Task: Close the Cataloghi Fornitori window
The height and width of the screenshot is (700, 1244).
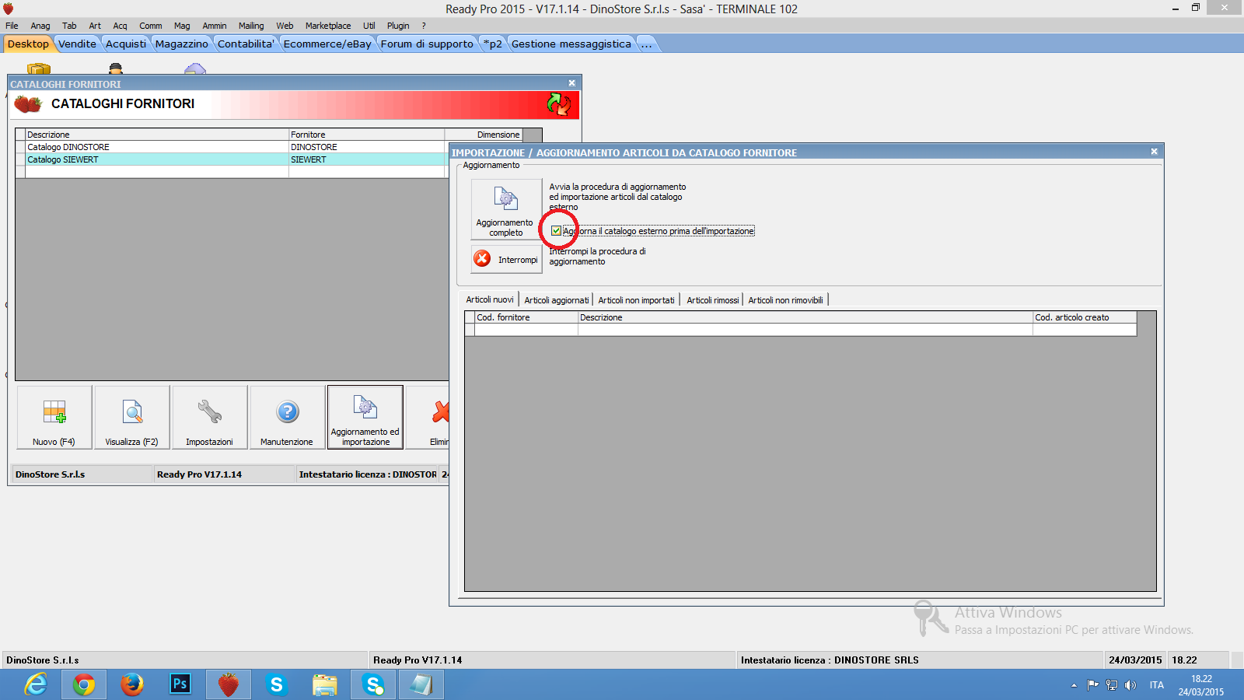Action: (x=571, y=83)
